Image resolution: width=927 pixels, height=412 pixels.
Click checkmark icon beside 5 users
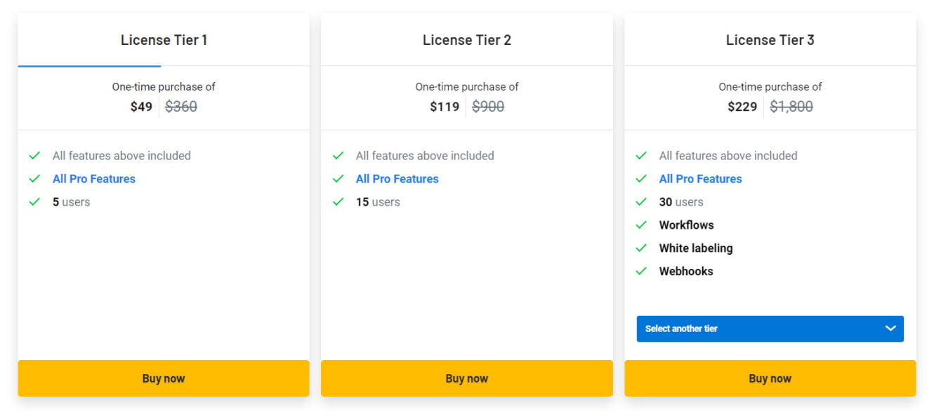point(34,202)
